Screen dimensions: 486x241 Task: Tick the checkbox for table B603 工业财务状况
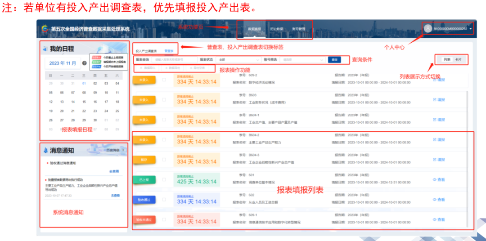point(164,99)
